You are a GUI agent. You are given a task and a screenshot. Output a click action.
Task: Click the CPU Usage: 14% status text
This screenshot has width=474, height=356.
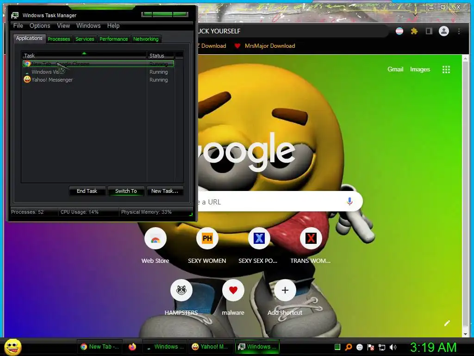tap(80, 212)
